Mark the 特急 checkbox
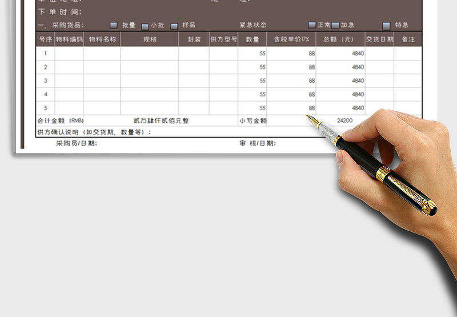This screenshot has height=317, width=457. pos(386,26)
